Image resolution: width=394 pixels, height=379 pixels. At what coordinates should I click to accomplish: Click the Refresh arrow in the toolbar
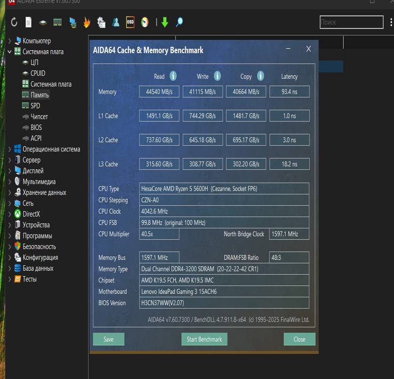coord(14,22)
